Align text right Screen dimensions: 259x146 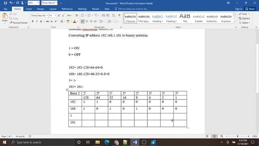point(91,21)
